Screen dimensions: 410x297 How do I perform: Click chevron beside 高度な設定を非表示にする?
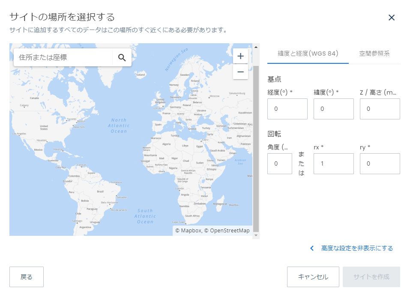(x=312, y=248)
